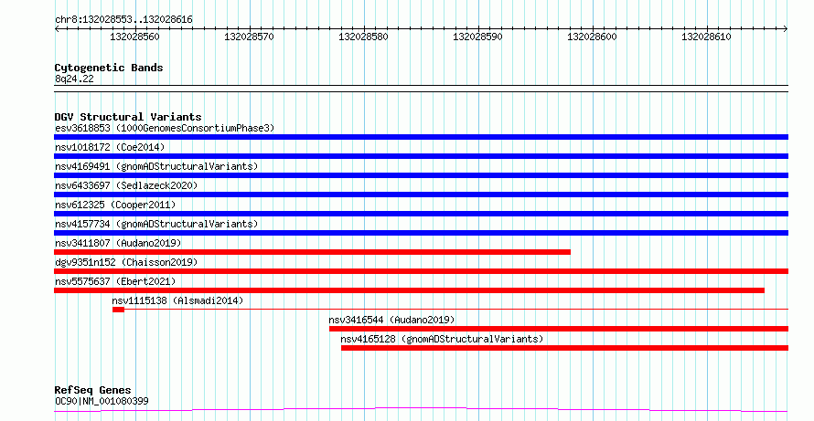Click the chr8:132028553..132028616 region label
The image size is (814, 421).
tap(123, 20)
